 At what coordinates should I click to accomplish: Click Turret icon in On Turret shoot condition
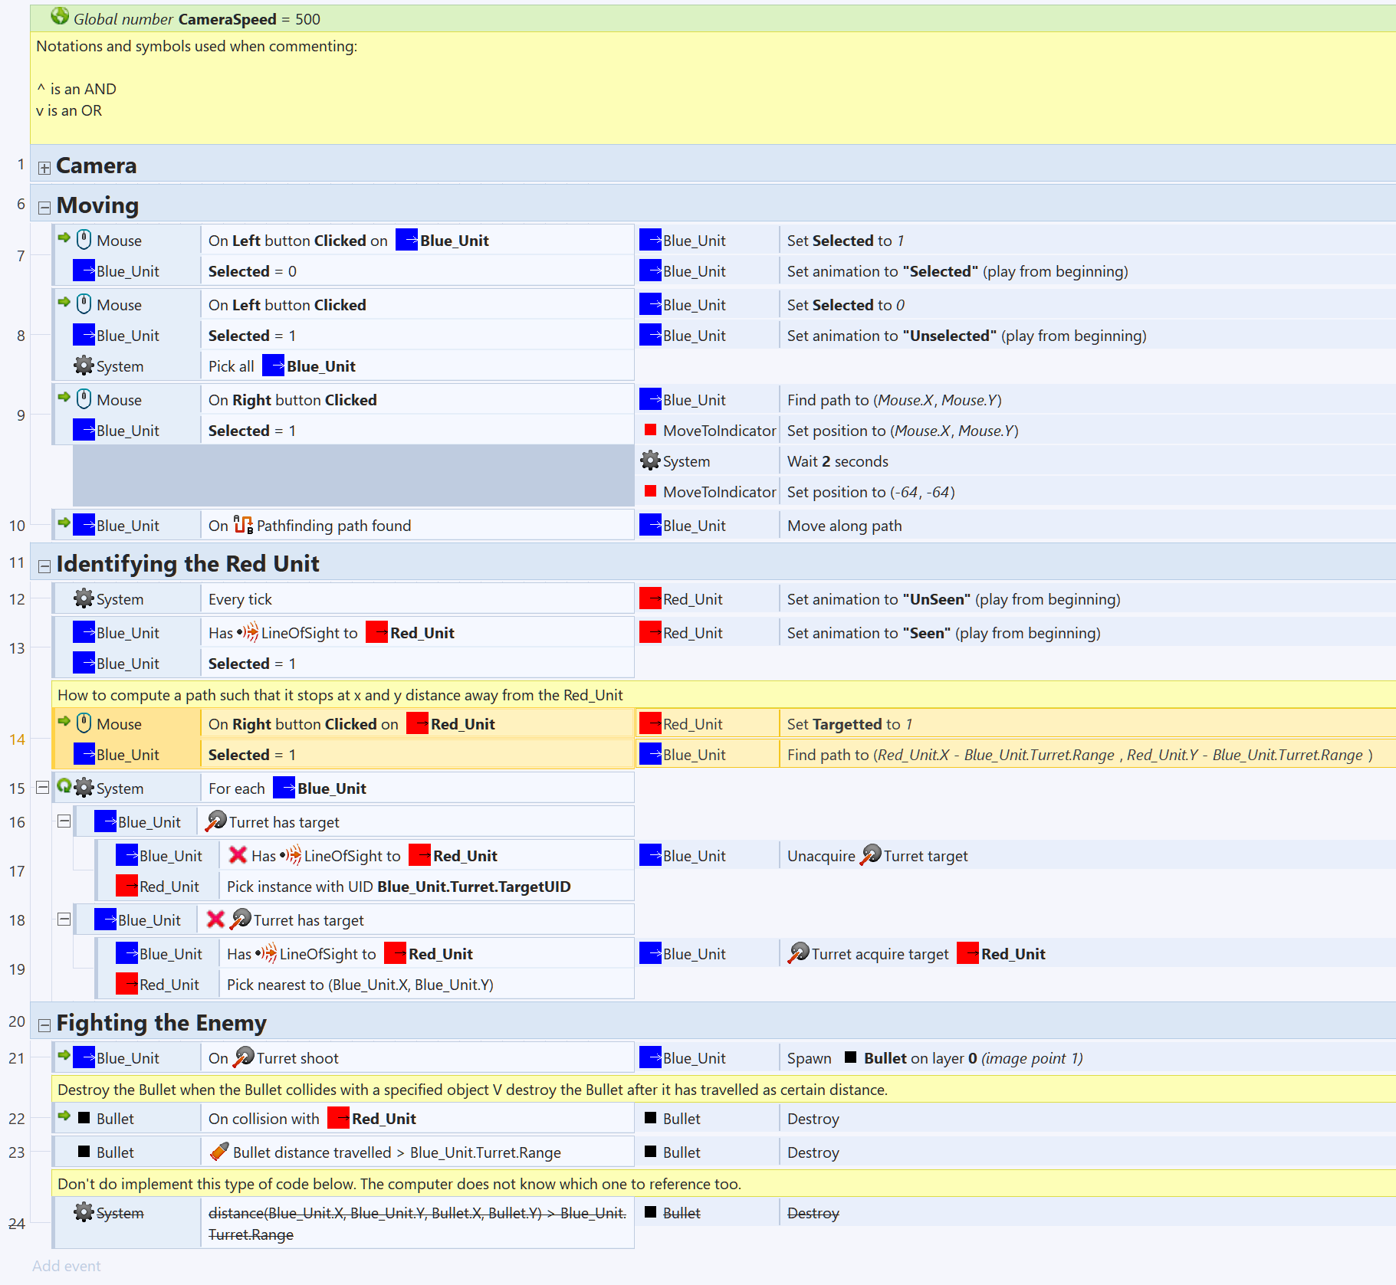click(x=244, y=1057)
